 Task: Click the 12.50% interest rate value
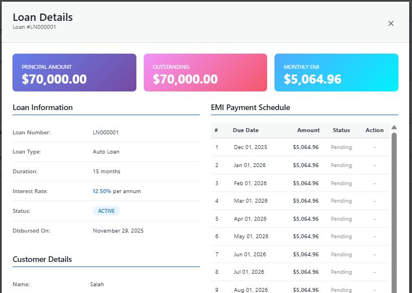coord(102,191)
